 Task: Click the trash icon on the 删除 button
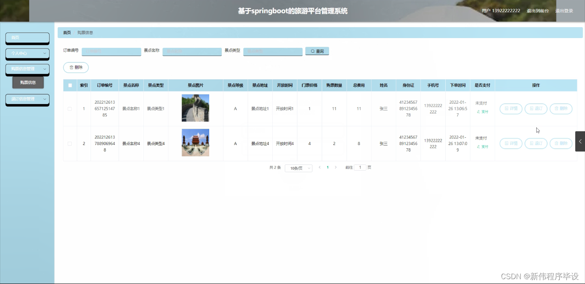point(71,67)
